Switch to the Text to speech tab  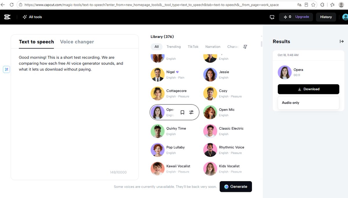36,42
